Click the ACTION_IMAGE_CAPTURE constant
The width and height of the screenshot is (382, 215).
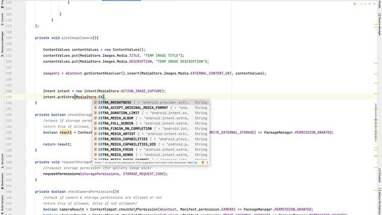pyautogui.click(x=141, y=91)
